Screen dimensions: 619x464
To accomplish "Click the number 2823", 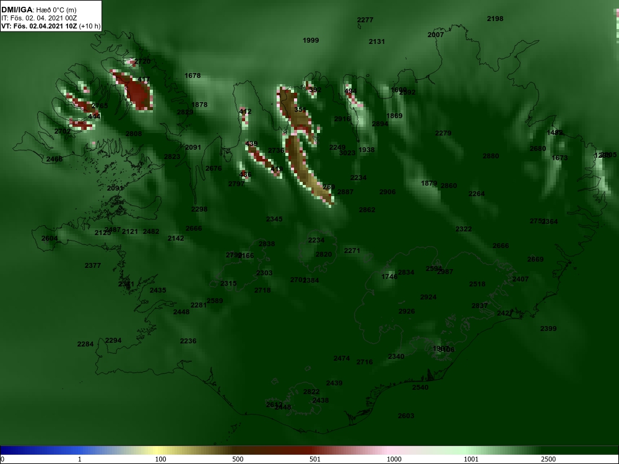I will (x=172, y=157).
